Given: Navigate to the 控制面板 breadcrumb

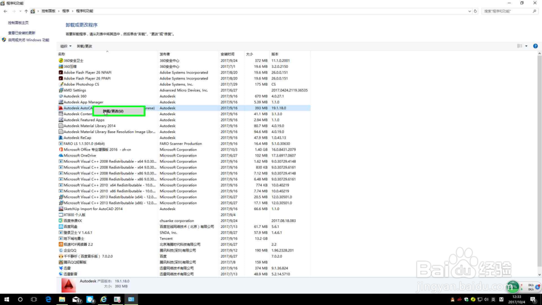Looking at the screenshot, I should (x=48, y=11).
